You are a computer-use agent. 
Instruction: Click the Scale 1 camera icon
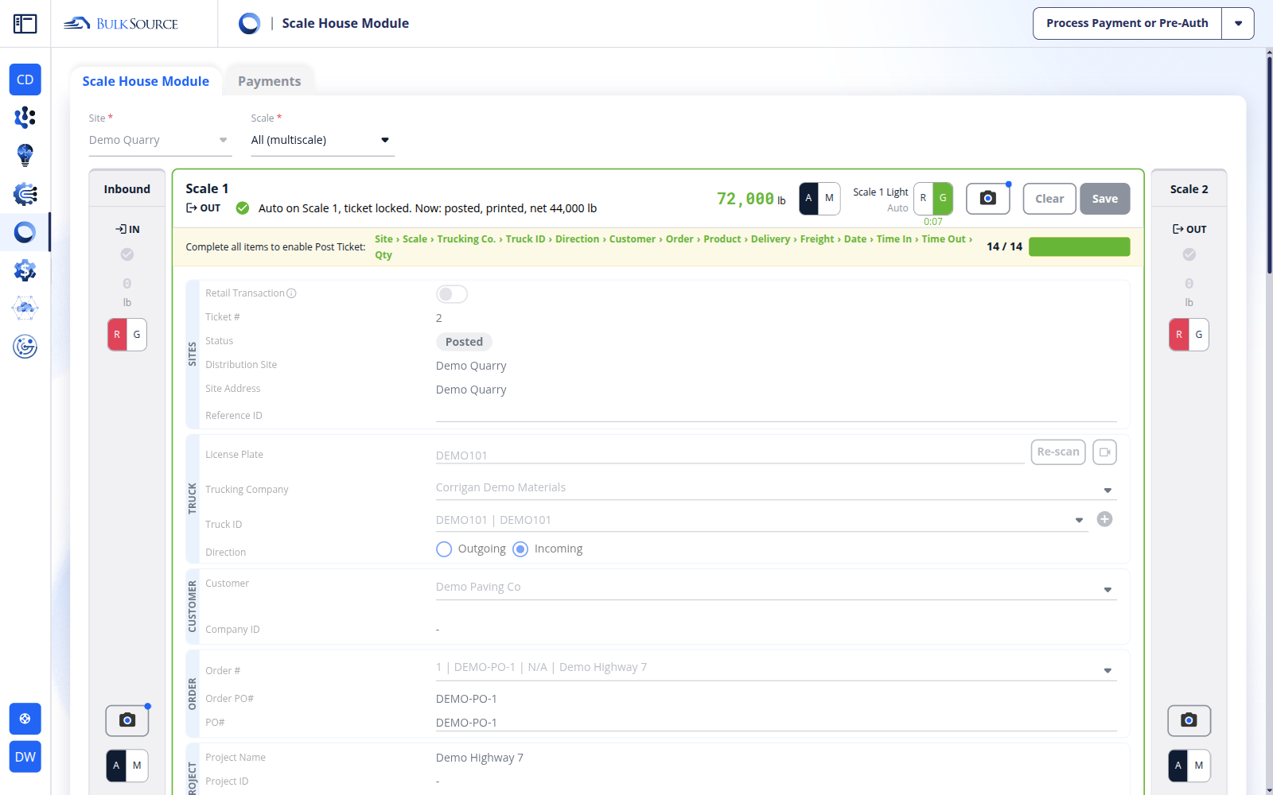(x=988, y=199)
